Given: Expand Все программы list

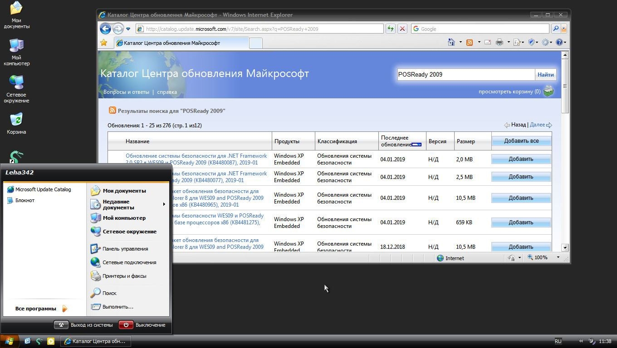Looking at the screenshot, I should [x=41, y=309].
